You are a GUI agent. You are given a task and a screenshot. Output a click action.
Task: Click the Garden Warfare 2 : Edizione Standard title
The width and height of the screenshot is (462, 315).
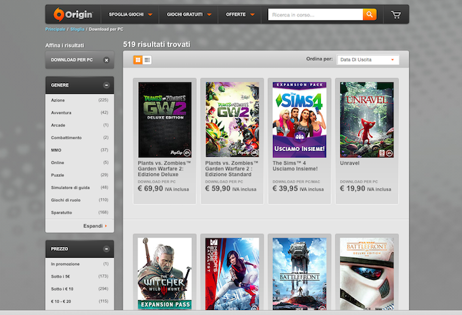tap(231, 169)
